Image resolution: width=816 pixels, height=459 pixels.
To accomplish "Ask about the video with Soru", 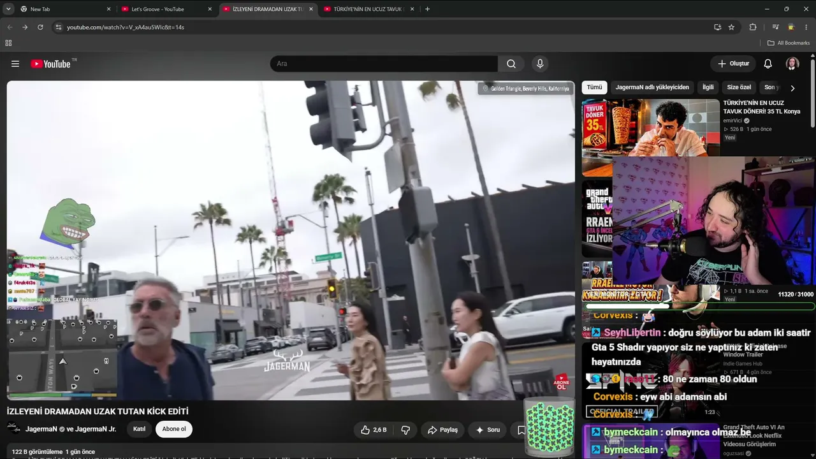I will click(x=488, y=430).
